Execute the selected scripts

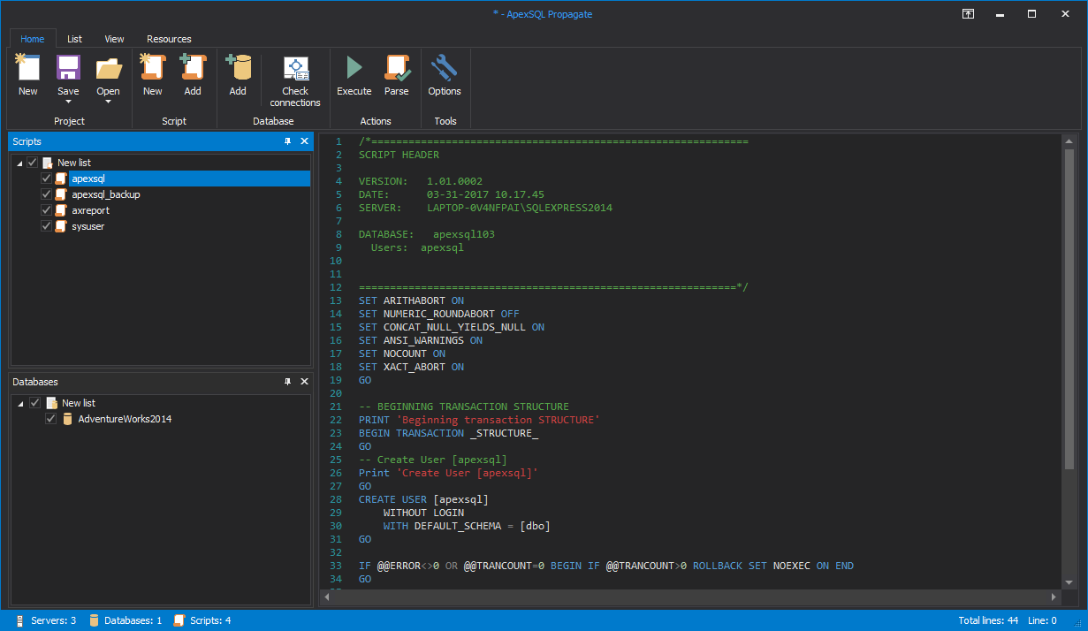[354, 75]
